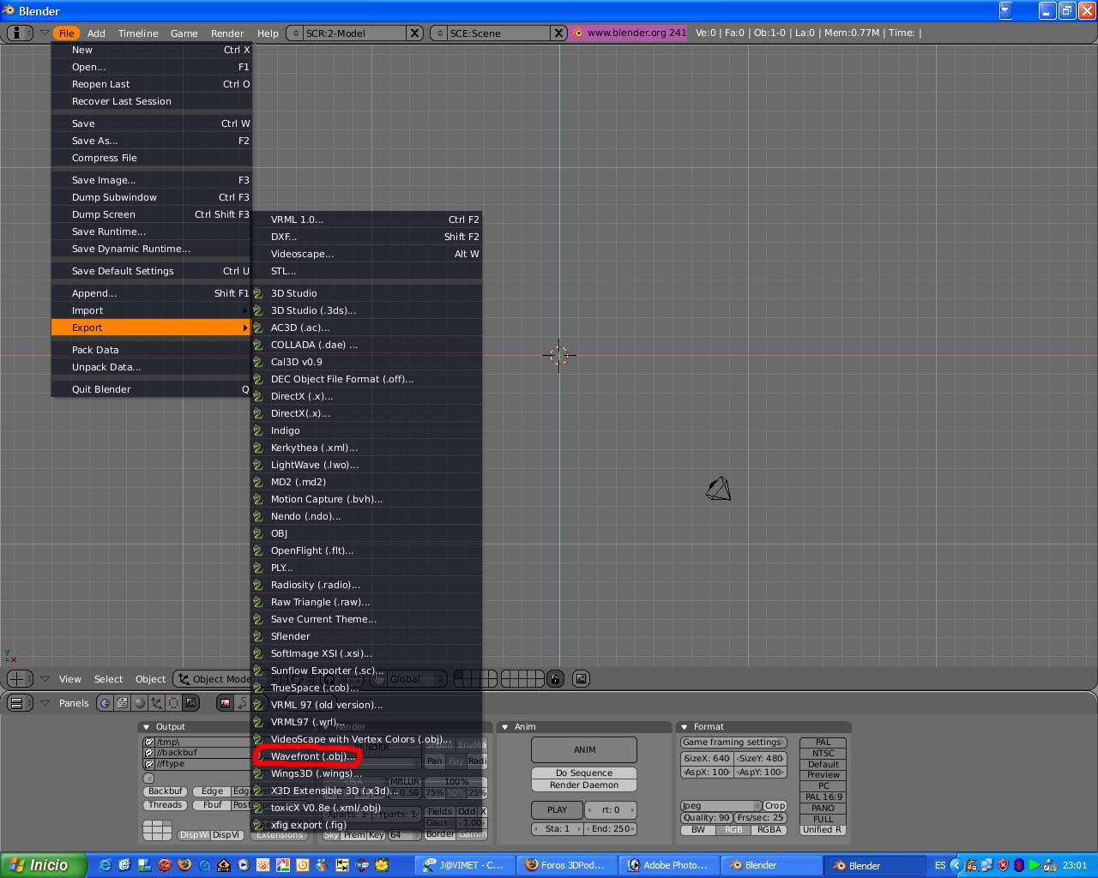This screenshot has height=878, width=1098.
Task: Apply the PAL format preset
Action: coord(823,743)
